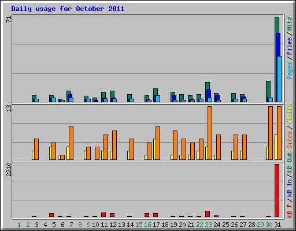The image size is (296, 231).
Task: Click the orange Sites bar for day 7
Action: (71, 143)
